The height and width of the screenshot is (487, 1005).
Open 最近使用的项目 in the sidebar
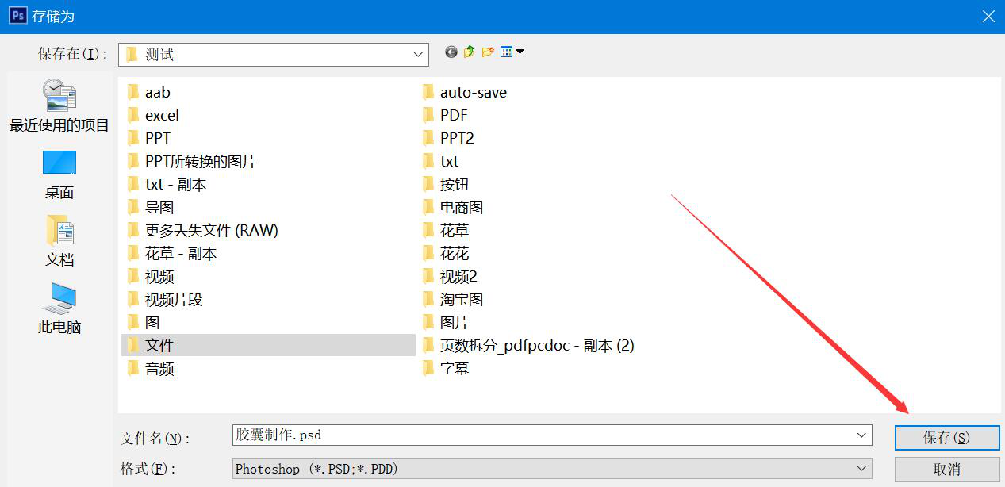click(59, 105)
